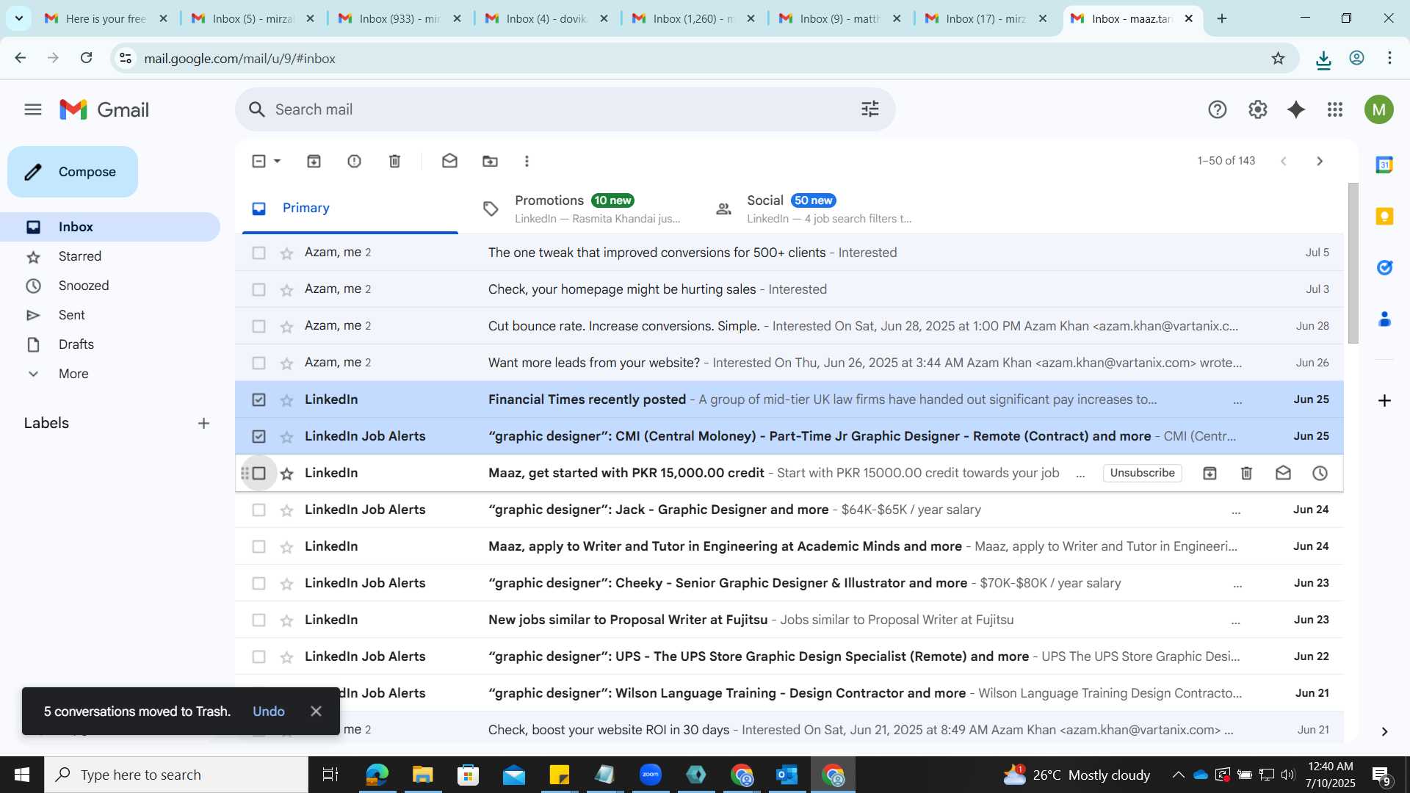Open Zoom from the taskbar
Screen dimensions: 1410x793
[651, 775]
